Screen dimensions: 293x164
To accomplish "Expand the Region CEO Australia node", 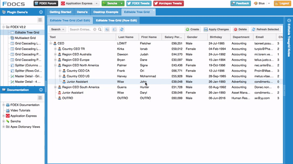I will pos(55,55).
